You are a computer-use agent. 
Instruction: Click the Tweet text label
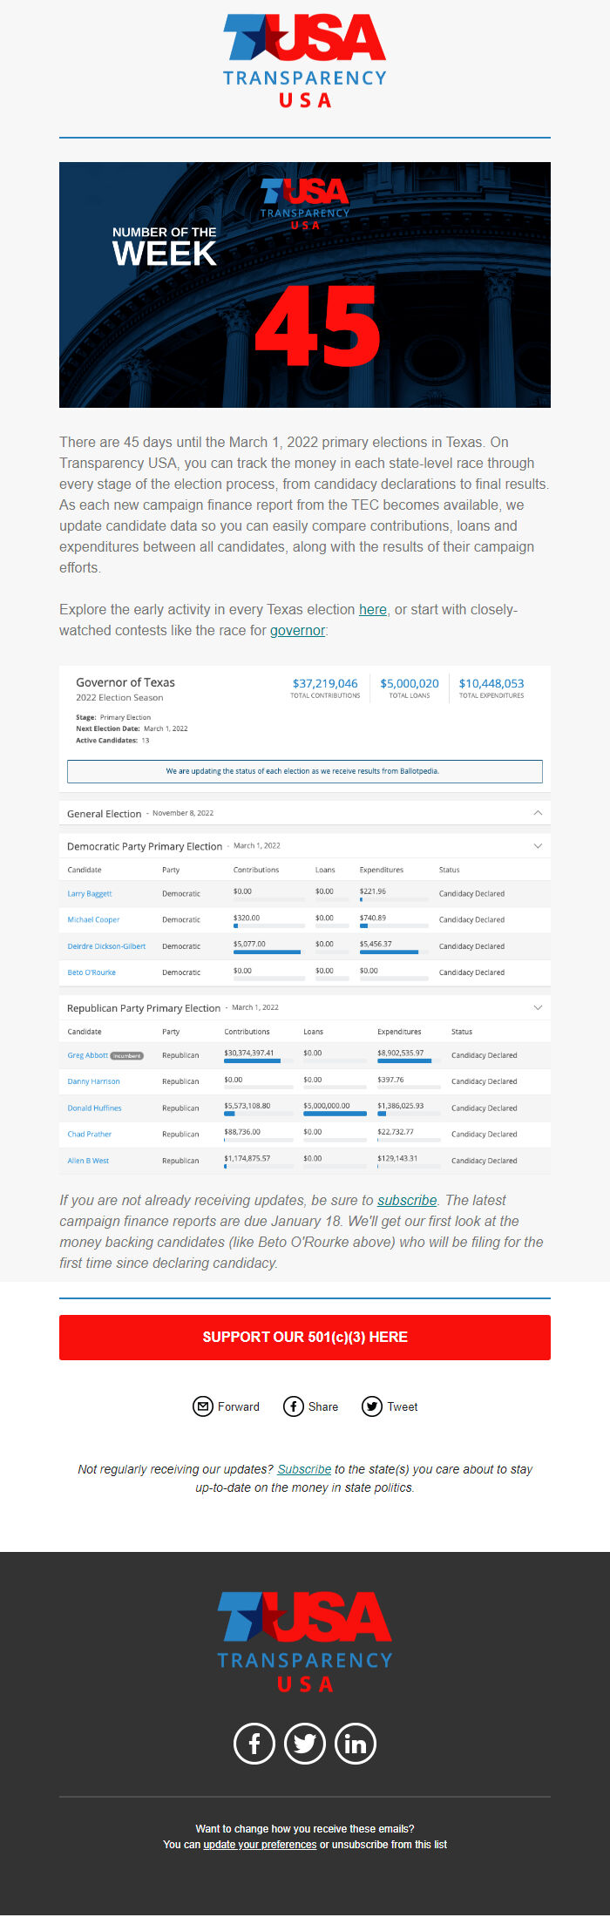coord(403,1406)
